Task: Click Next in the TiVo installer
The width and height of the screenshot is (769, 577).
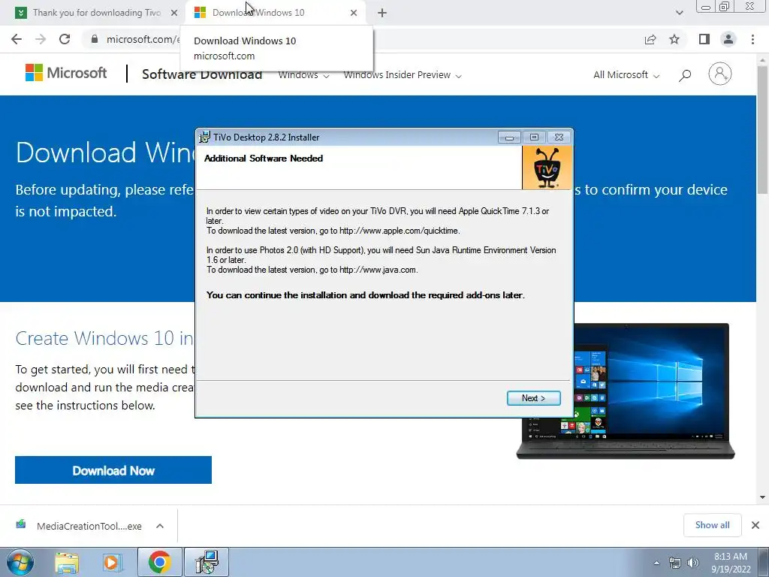Action: [x=534, y=398]
